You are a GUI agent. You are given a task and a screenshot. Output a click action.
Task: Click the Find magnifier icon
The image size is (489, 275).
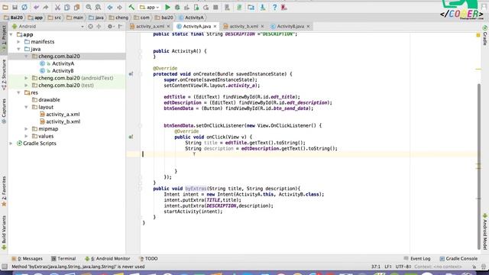coord(89,7)
